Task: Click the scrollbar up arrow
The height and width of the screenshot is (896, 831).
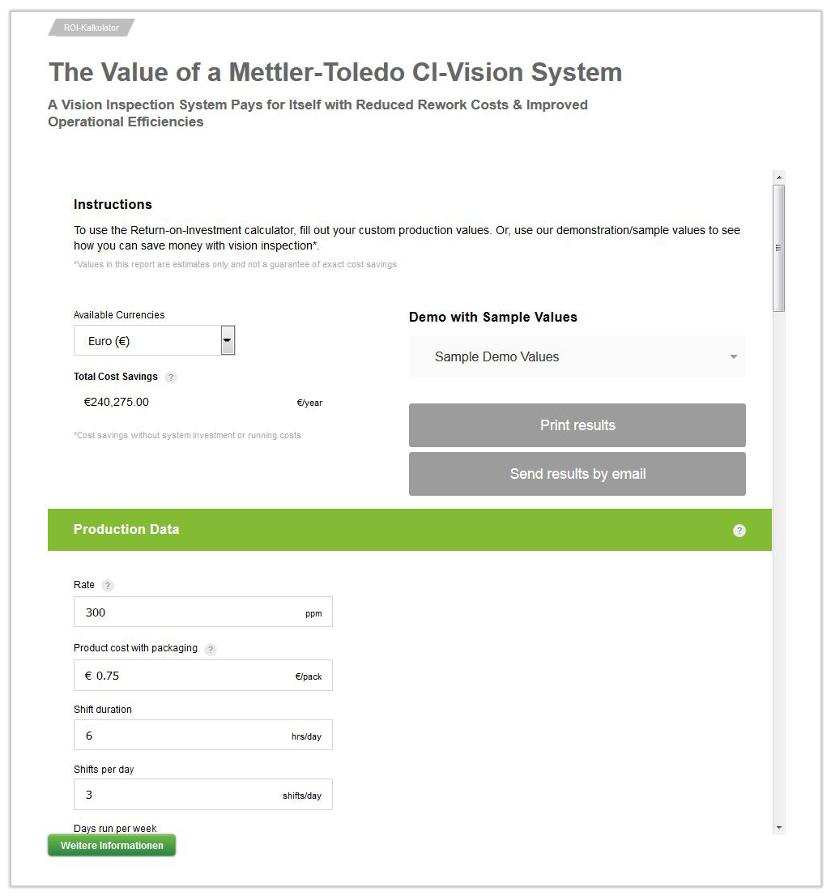Action: point(778,177)
